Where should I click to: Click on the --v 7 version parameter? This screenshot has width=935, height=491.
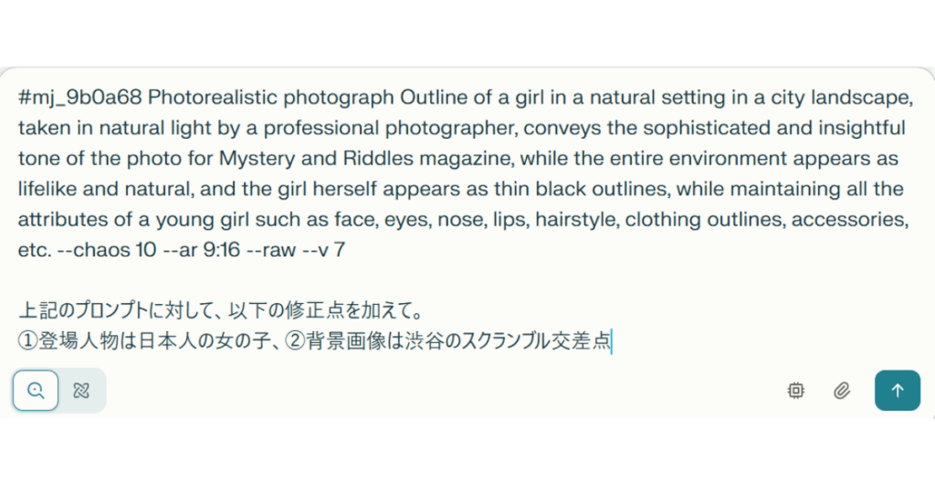(324, 249)
